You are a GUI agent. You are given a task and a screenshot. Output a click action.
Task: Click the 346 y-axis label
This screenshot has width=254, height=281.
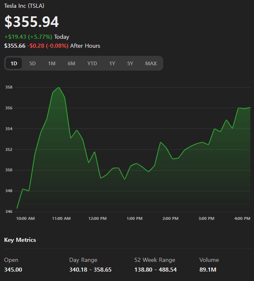[x=9, y=212]
